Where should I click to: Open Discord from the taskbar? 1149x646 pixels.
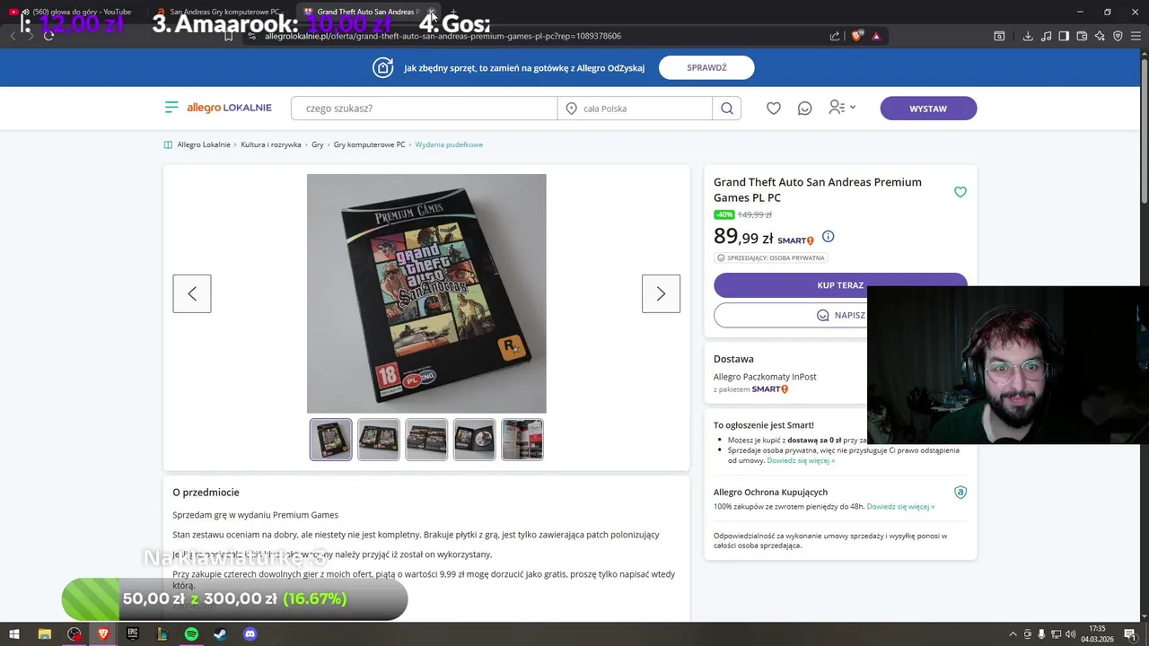(250, 634)
